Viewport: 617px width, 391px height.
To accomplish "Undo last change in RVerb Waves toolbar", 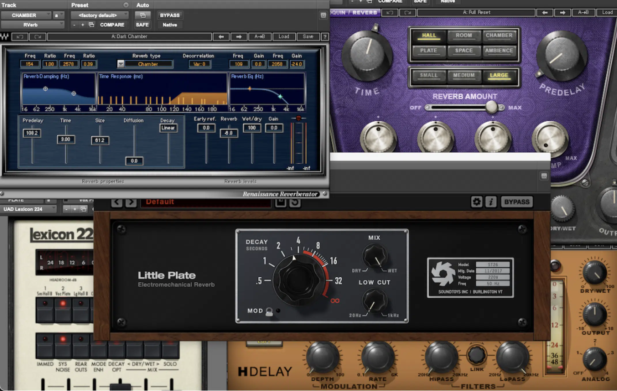I will [x=20, y=37].
